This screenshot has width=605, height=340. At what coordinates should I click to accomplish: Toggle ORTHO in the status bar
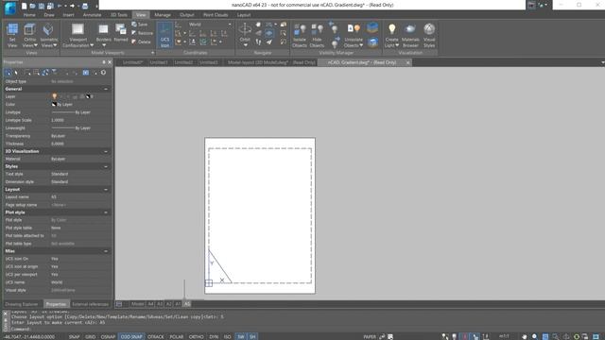pos(197,337)
